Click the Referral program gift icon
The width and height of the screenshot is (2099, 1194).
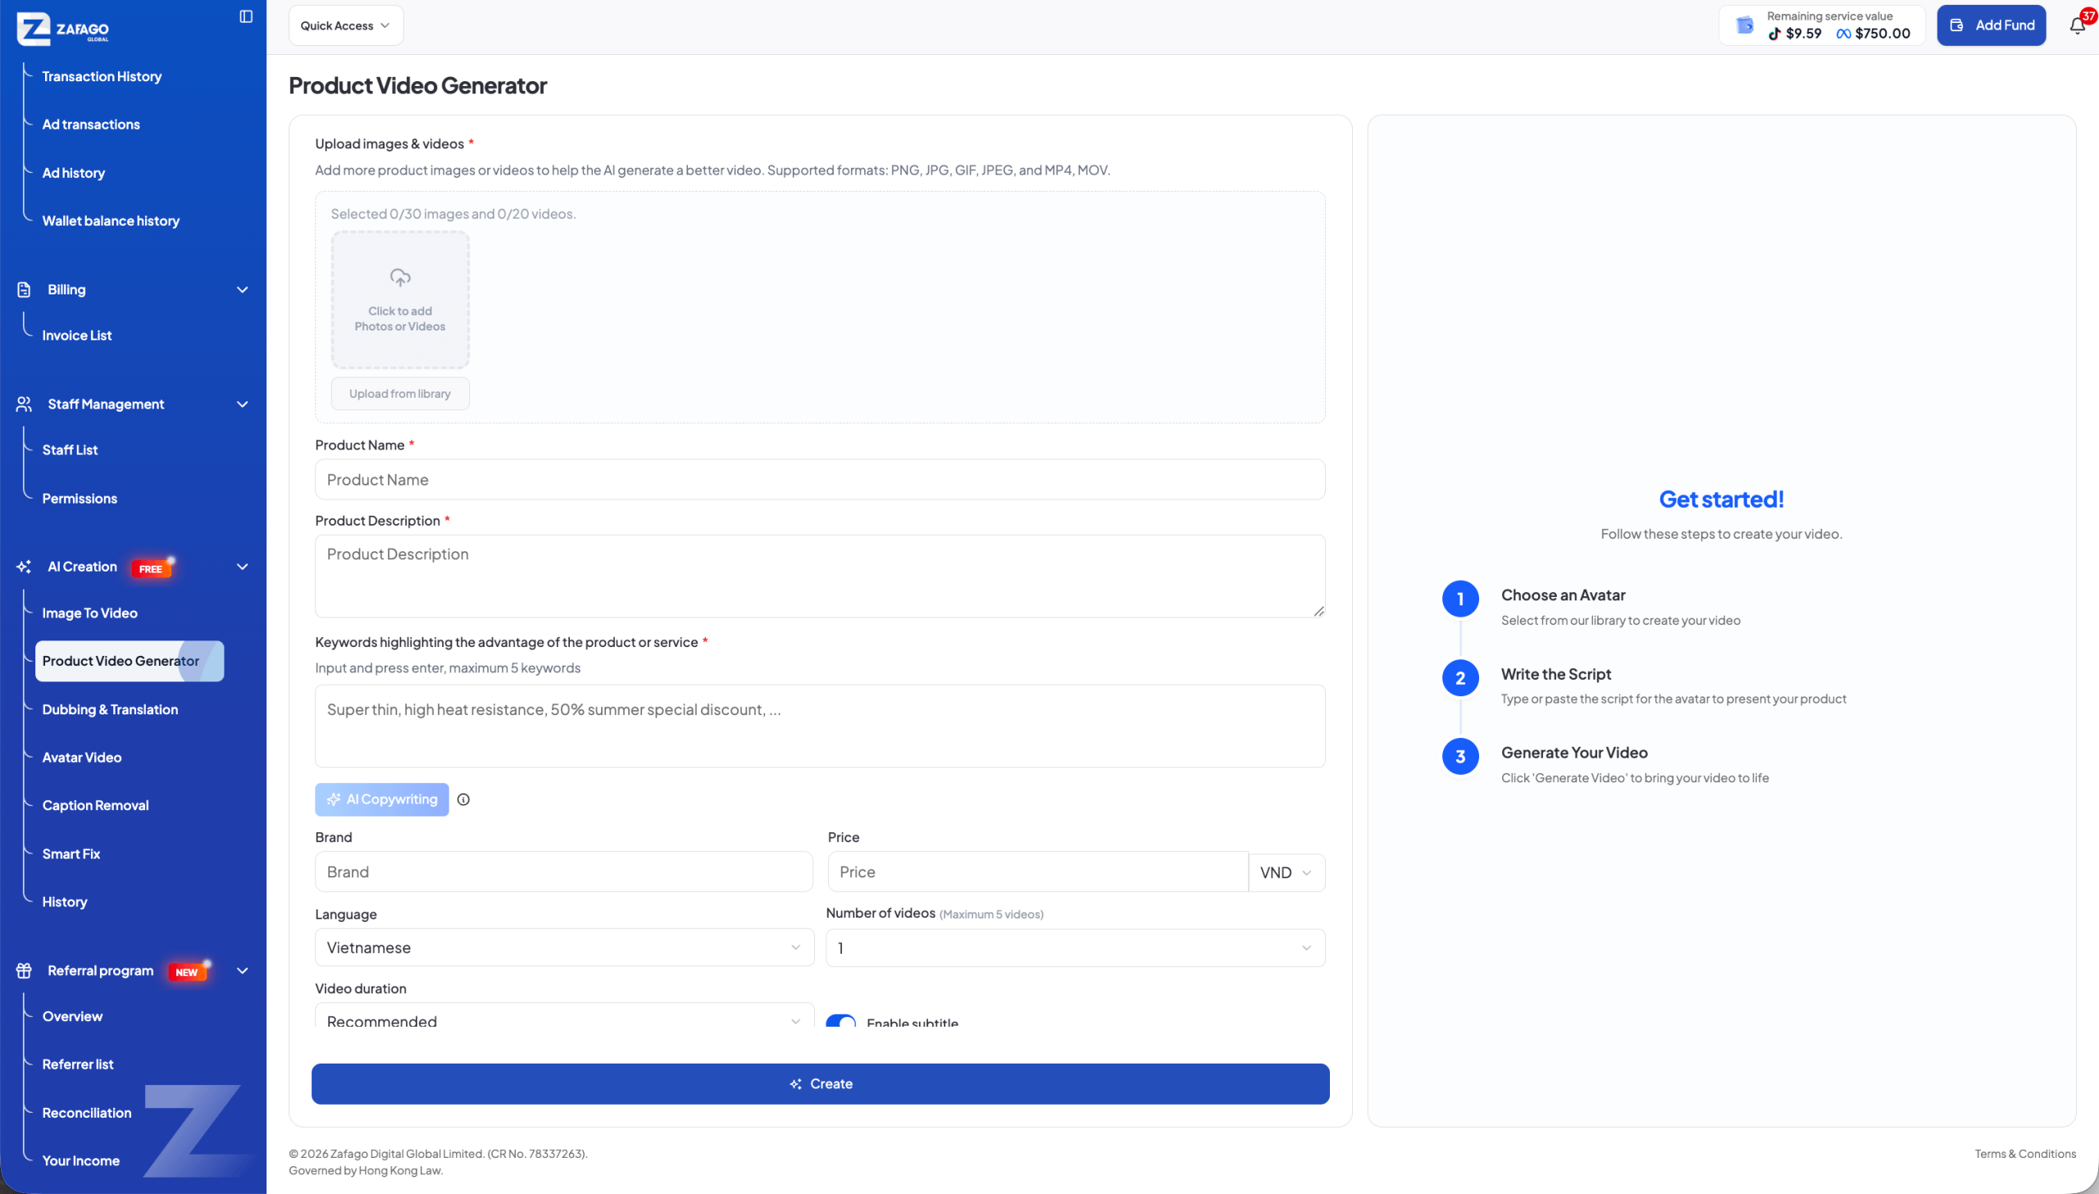click(x=24, y=971)
